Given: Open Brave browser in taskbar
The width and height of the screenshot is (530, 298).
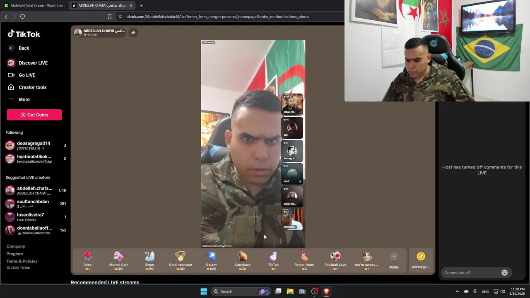Looking at the screenshot, I should [326, 291].
